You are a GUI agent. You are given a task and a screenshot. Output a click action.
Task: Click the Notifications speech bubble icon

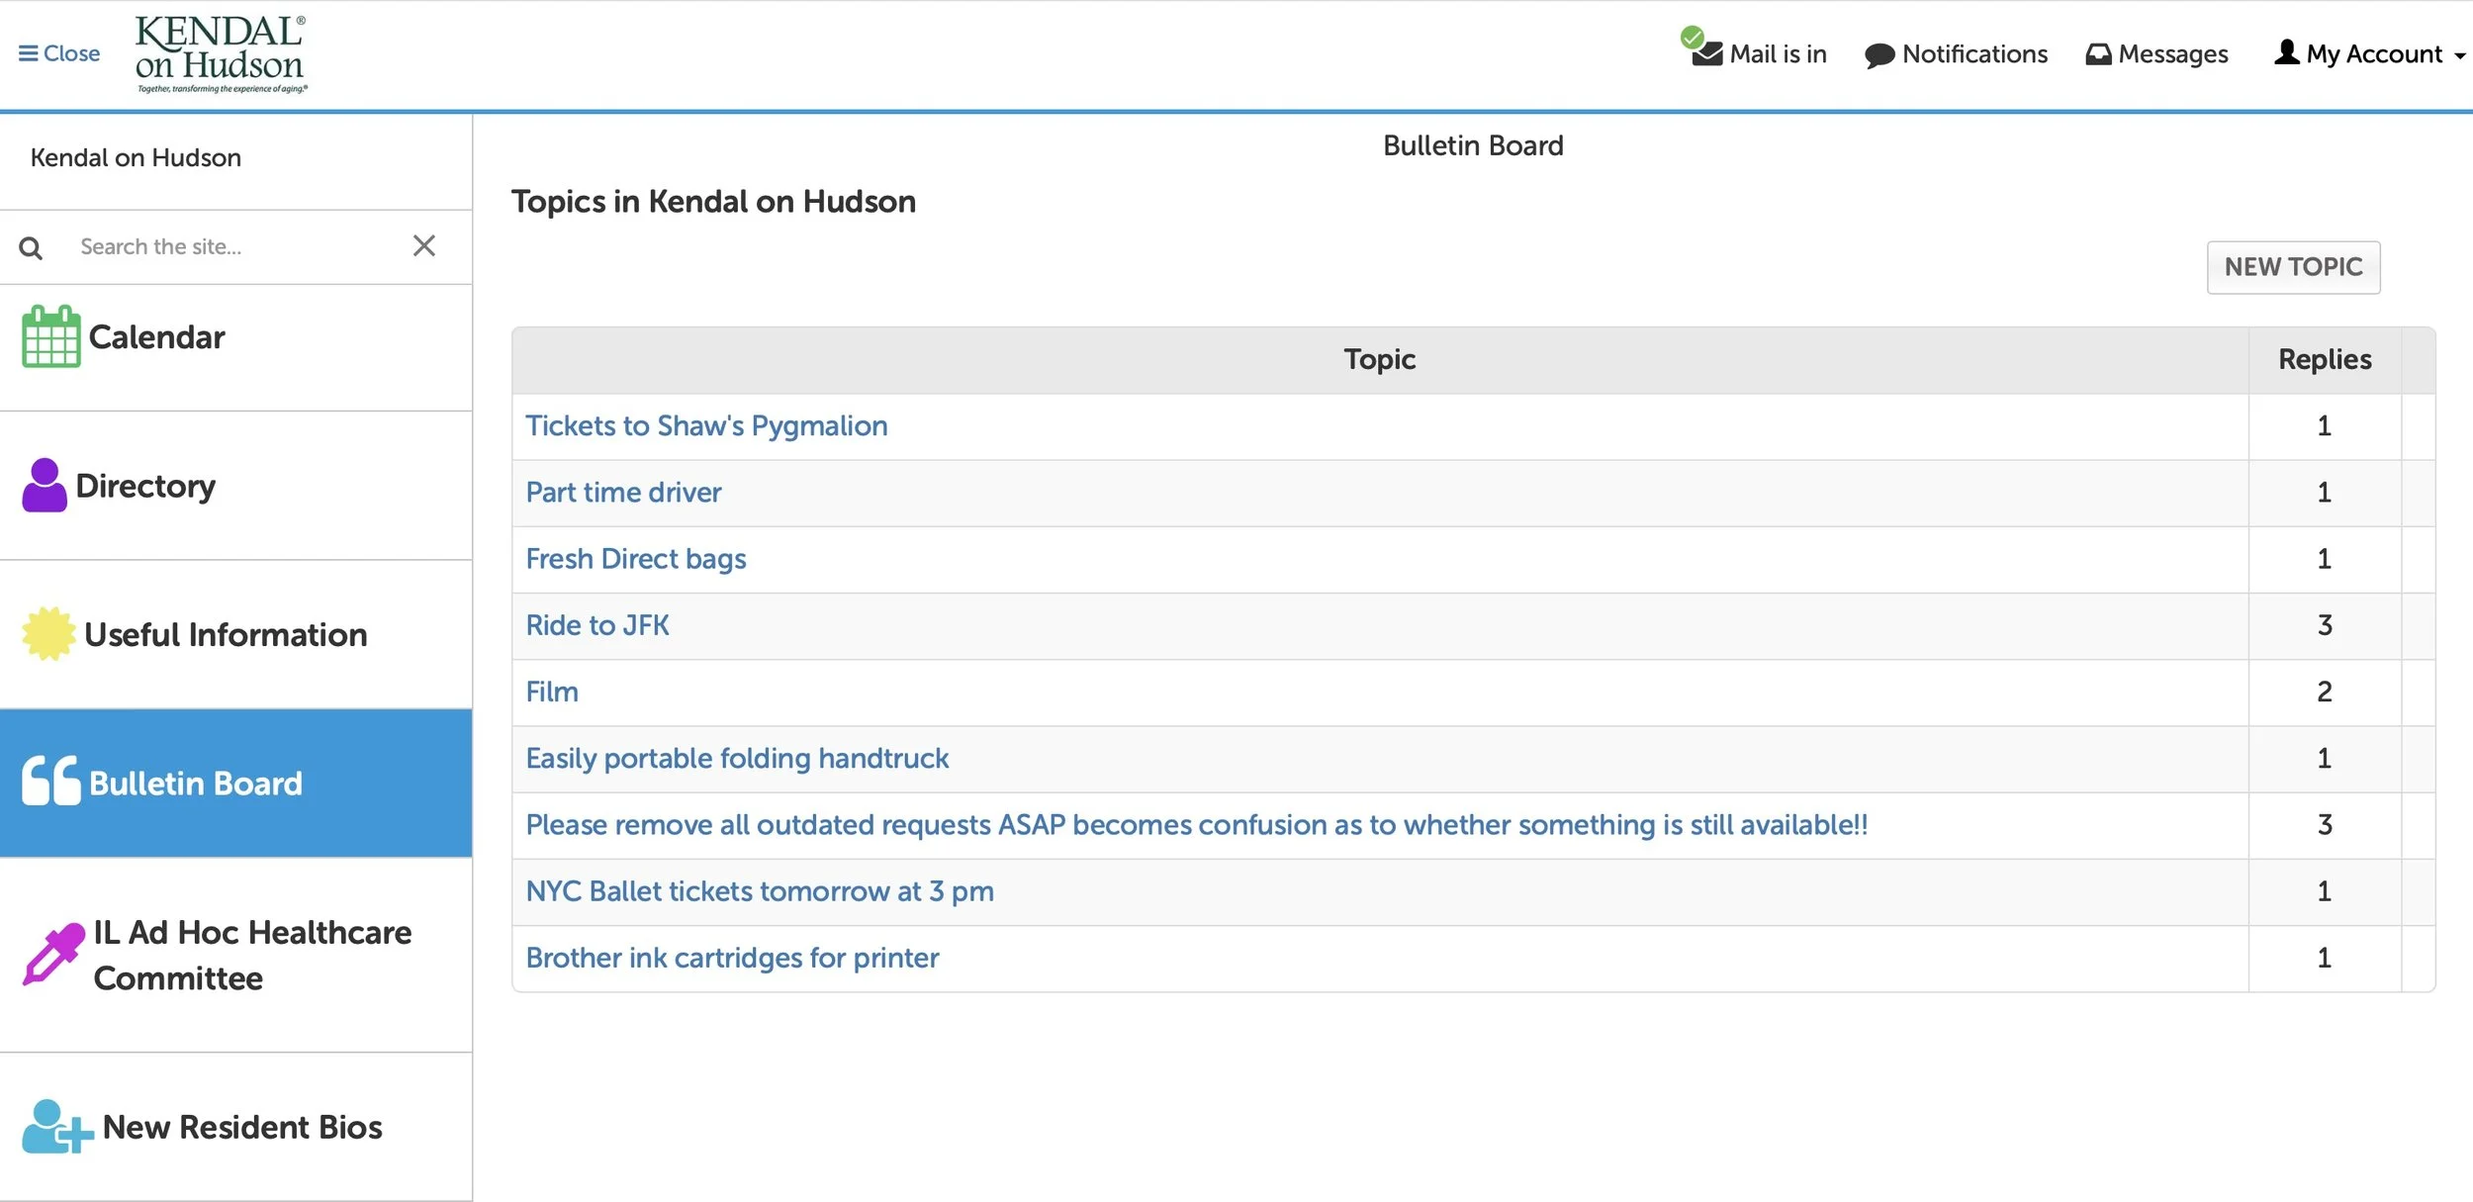pos(1878,55)
